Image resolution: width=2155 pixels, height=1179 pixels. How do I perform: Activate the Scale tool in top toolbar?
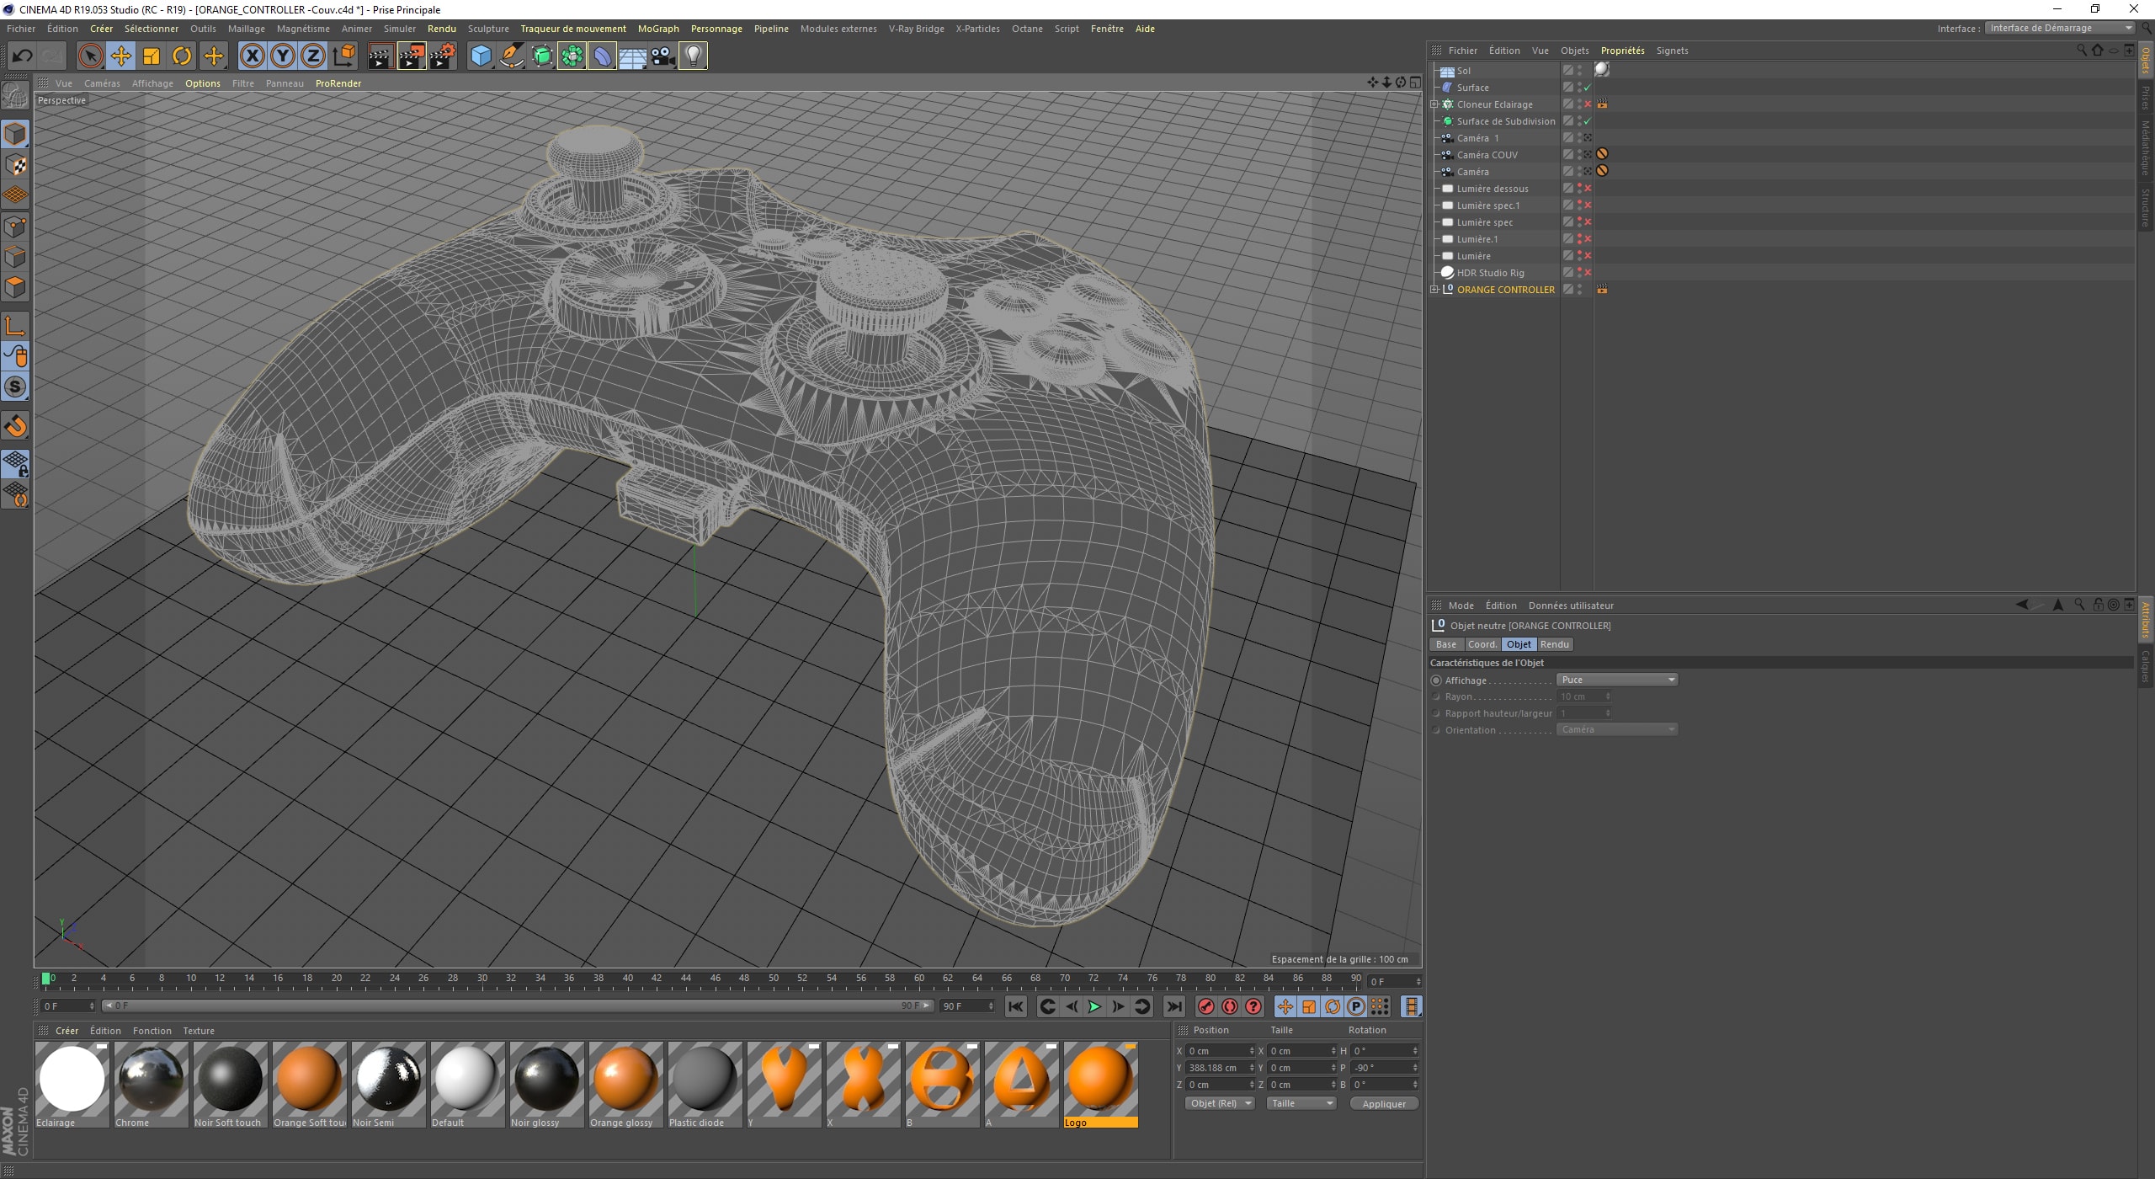[152, 56]
